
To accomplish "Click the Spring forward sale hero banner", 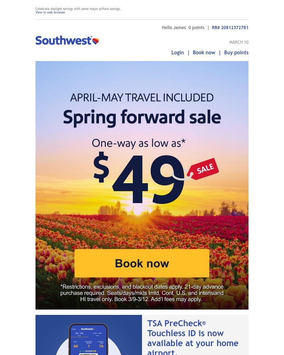I will click(142, 185).
